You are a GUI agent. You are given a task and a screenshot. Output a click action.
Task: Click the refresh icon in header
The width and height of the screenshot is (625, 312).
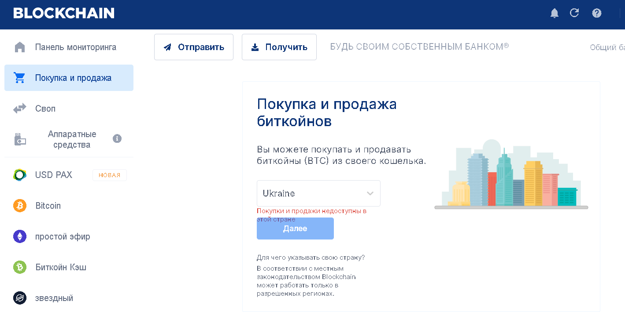click(x=574, y=13)
